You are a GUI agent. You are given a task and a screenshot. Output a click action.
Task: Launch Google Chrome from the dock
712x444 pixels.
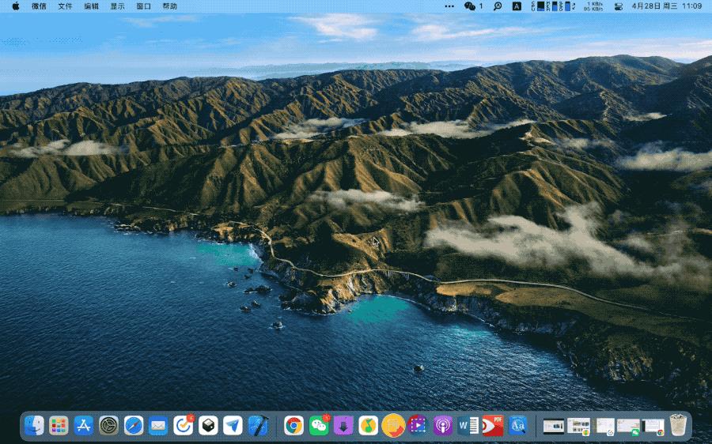(294, 426)
